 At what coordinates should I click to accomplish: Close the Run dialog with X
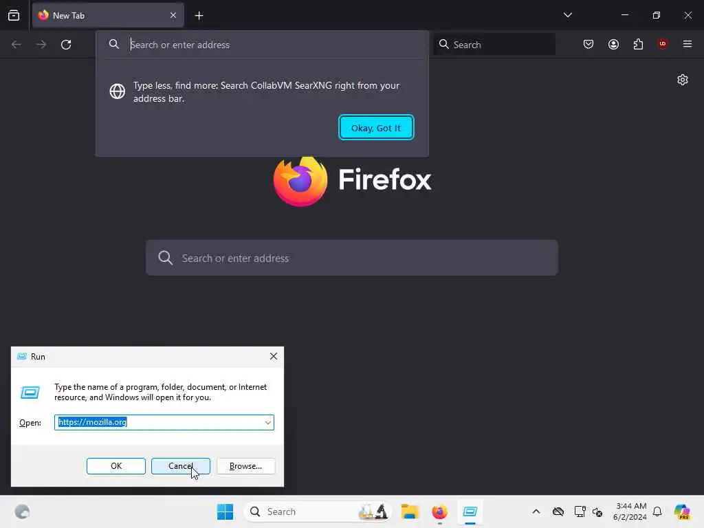click(274, 357)
